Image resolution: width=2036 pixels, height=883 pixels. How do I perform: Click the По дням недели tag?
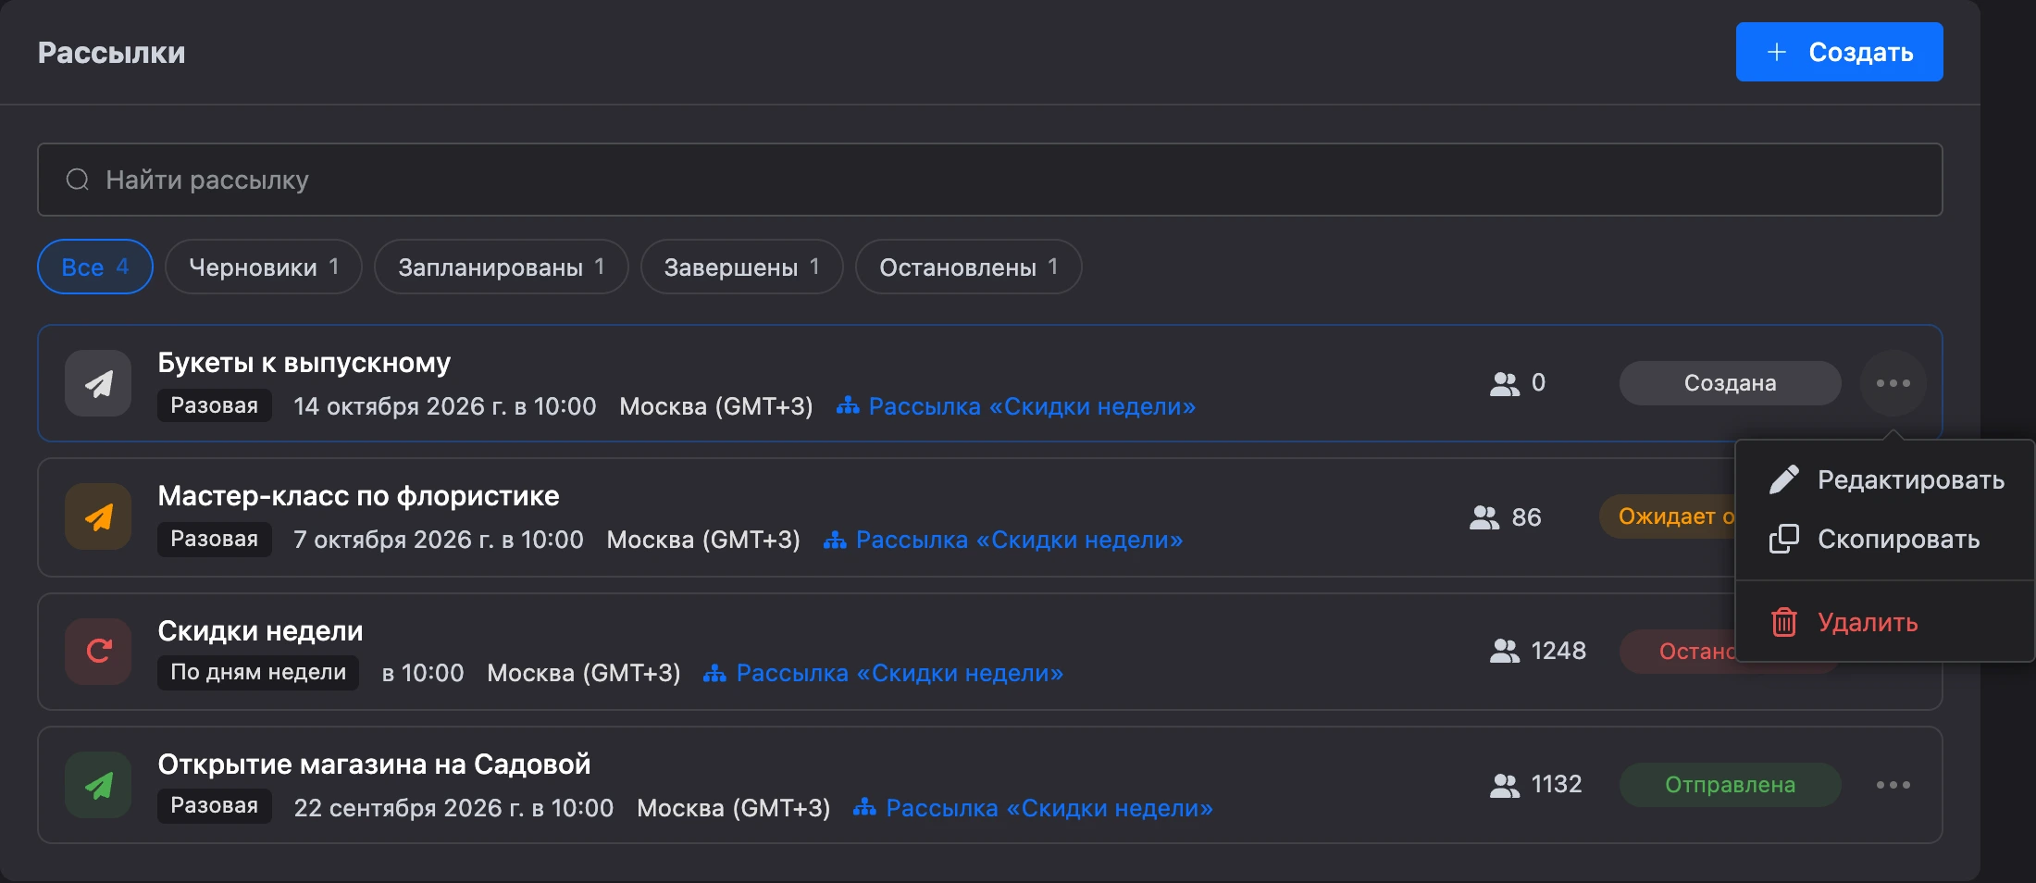tap(258, 672)
